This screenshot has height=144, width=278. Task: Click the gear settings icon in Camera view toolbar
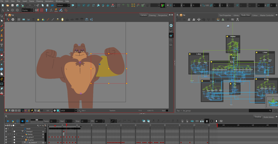point(13,20)
